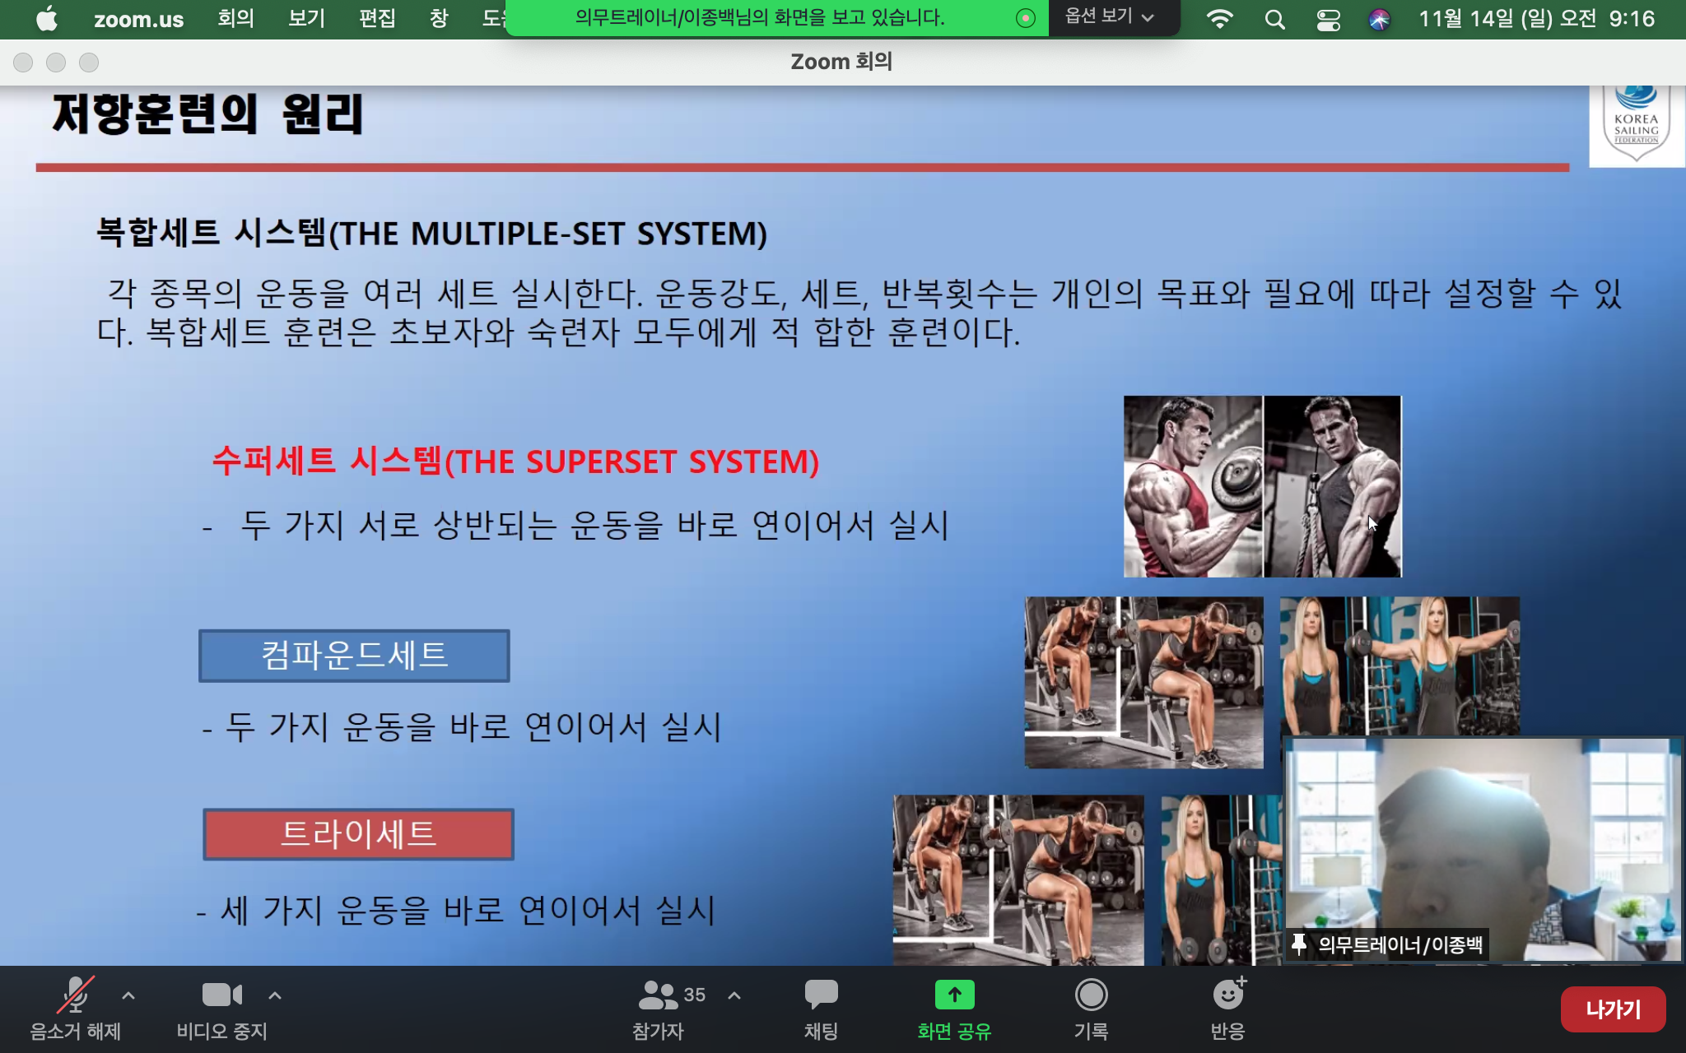
Task: Open Siri
Action: click(x=1380, y=19)
